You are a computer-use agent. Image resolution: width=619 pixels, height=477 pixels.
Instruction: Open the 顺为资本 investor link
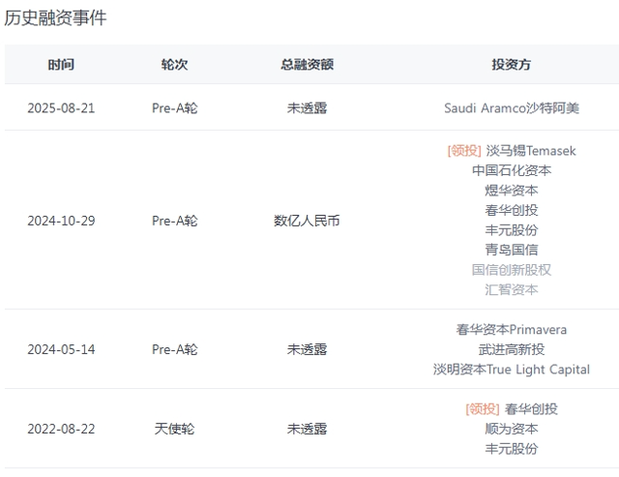pyautogui.click(x=512, y=429)
